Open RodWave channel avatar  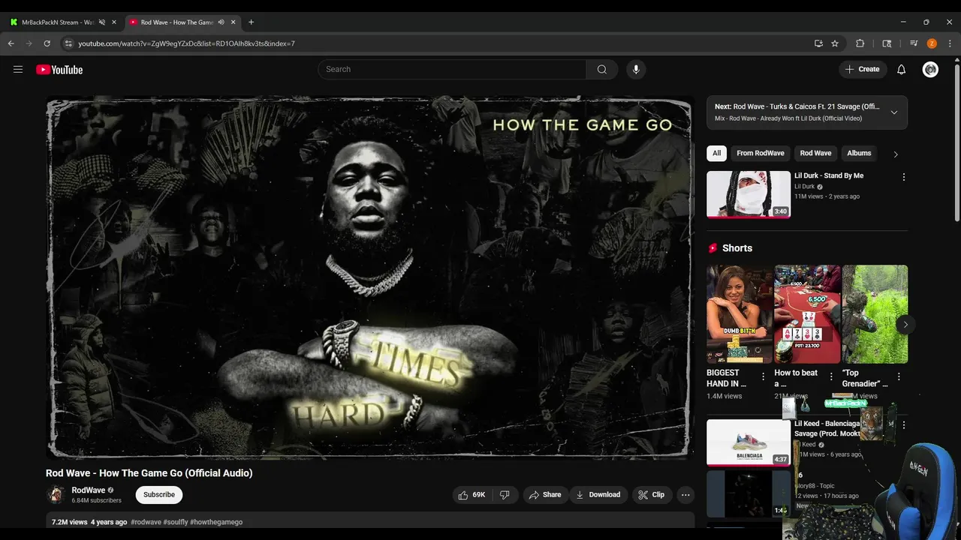55,494
